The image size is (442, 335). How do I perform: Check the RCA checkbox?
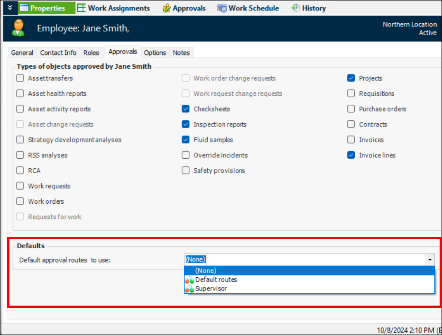[x=20, y=171]
